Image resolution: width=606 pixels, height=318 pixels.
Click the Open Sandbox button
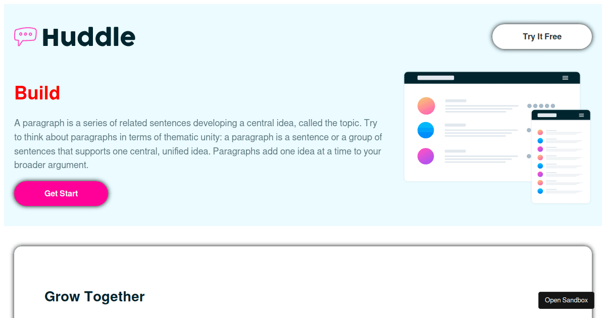[566, 300]
